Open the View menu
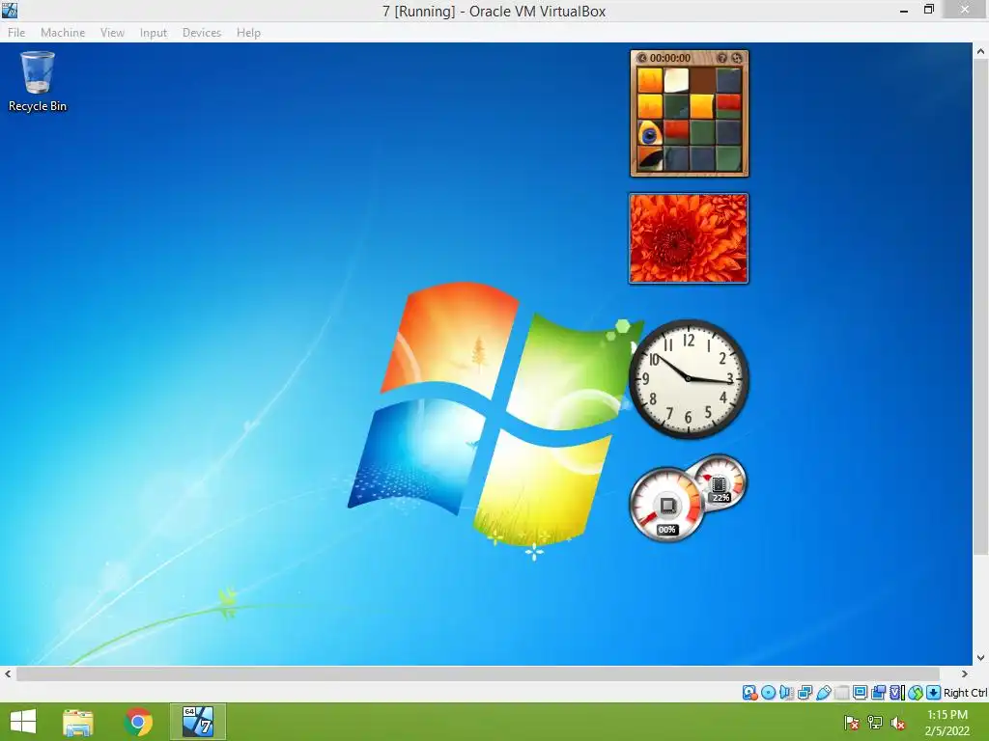This screenshot has height=741, width=989. pos(112,33)
